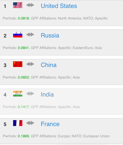123x145 pixels.
Task: Click the Russia flag icon
Action: (18, 35)
